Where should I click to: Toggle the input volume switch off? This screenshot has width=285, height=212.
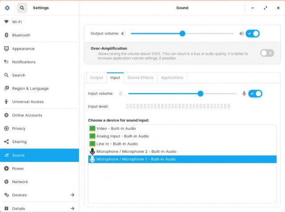(255, 93)
